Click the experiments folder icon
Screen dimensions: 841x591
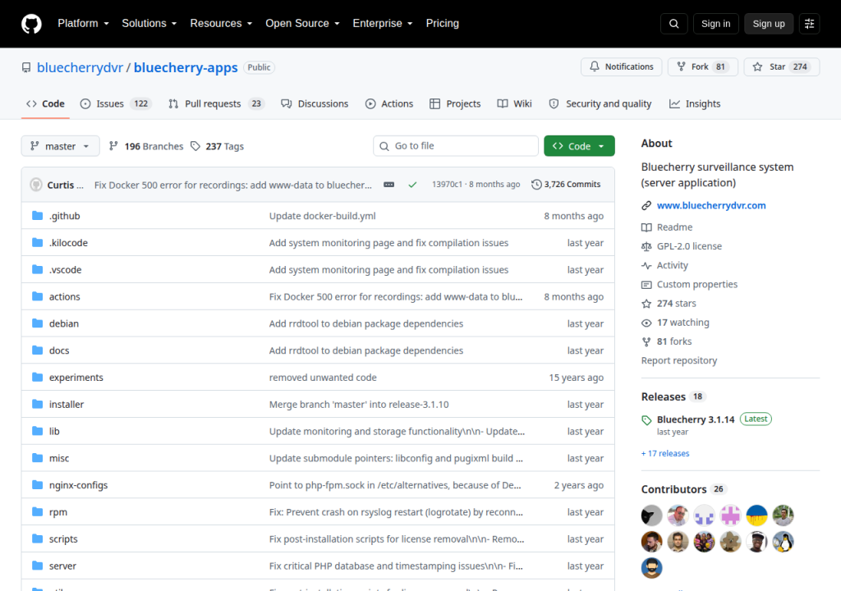click(x=37, y=377)
